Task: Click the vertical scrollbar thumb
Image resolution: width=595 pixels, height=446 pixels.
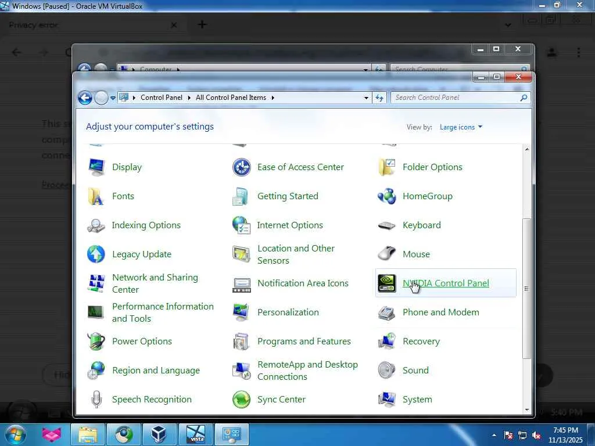Action: coord(526,289)
